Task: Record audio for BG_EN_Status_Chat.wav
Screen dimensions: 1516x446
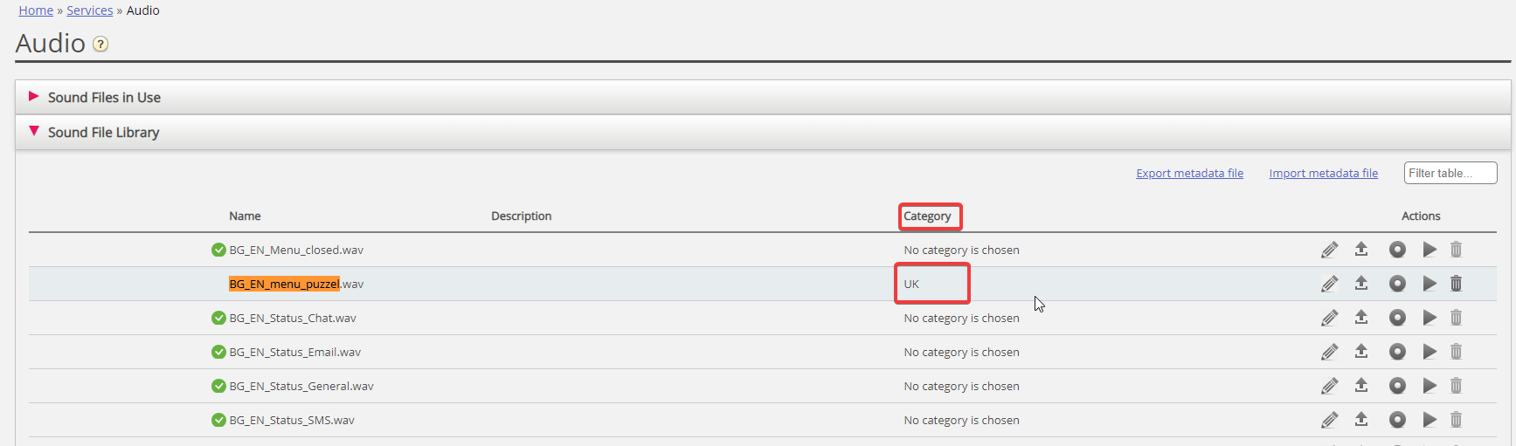Action: 1397,318
